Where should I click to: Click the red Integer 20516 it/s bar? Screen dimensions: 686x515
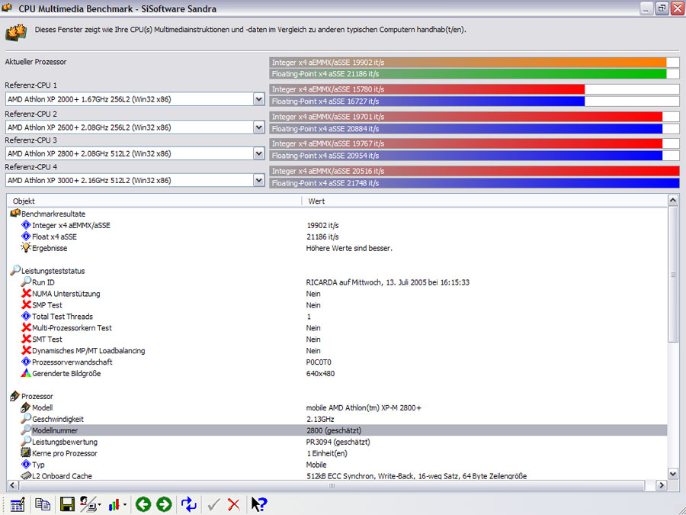(x=474, y=171)
